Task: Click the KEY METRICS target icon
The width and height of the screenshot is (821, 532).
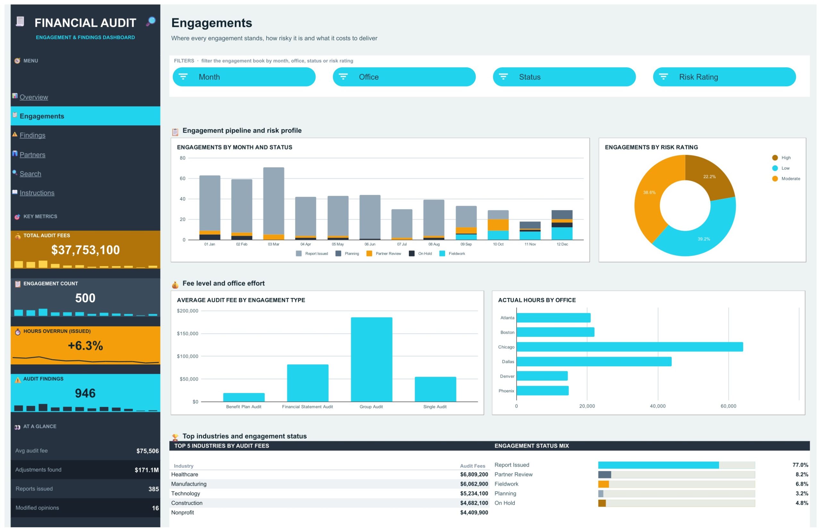Action: [17, 217]
